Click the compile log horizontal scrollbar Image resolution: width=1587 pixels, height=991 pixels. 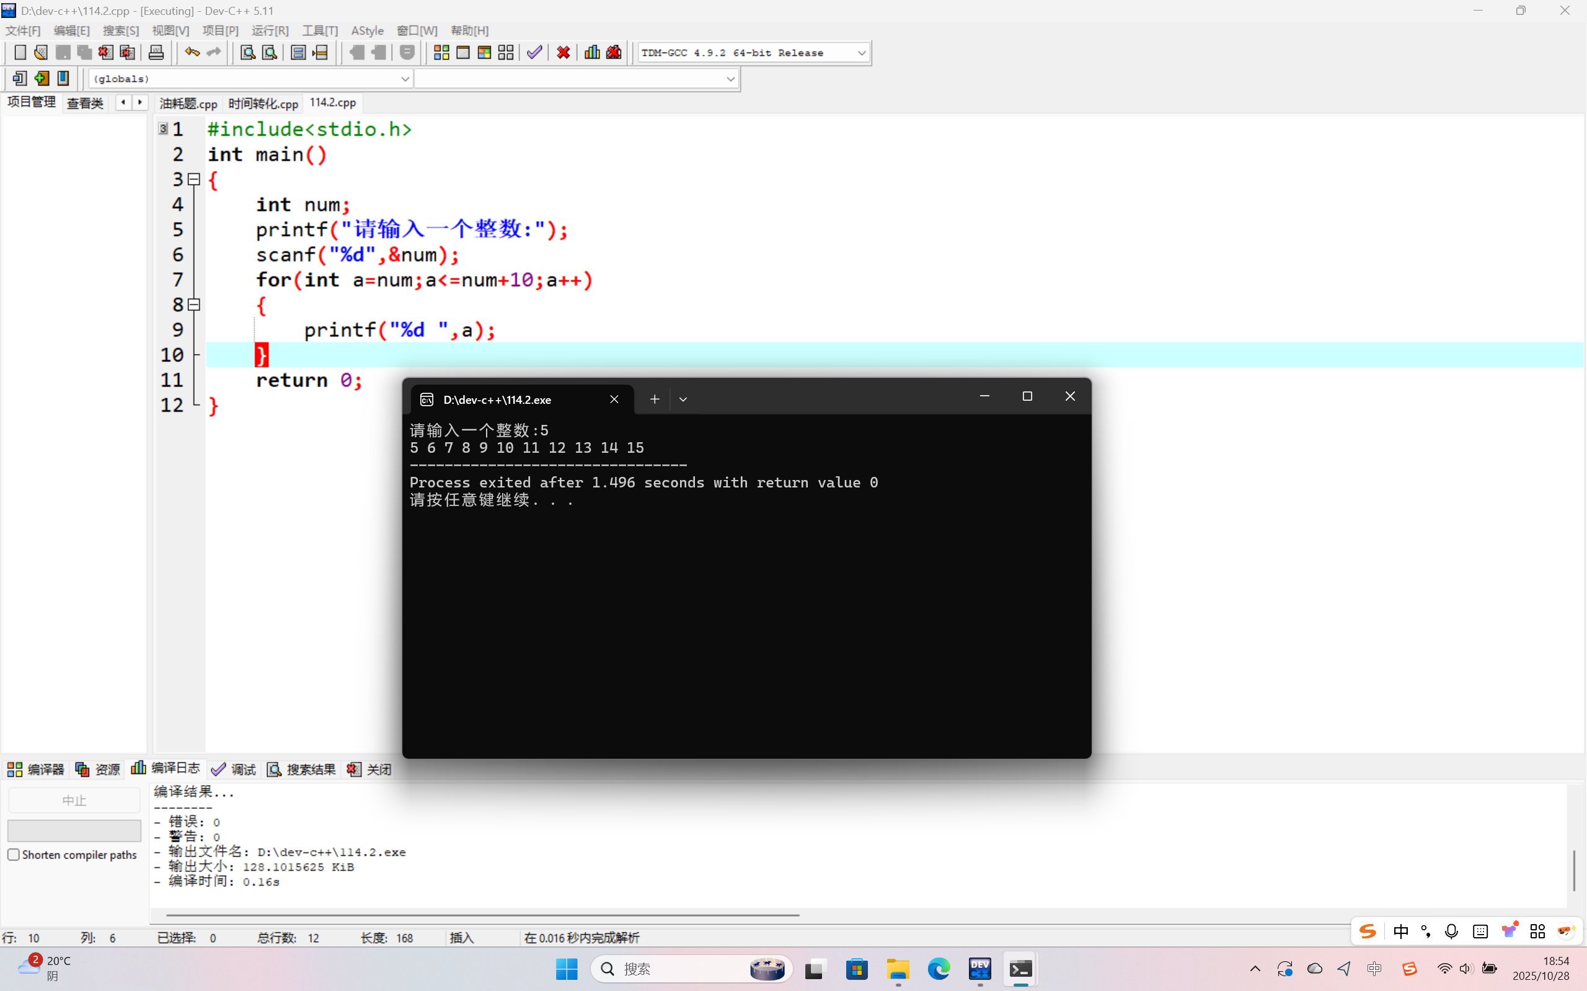pyautogui.click(x=482, y=915)
